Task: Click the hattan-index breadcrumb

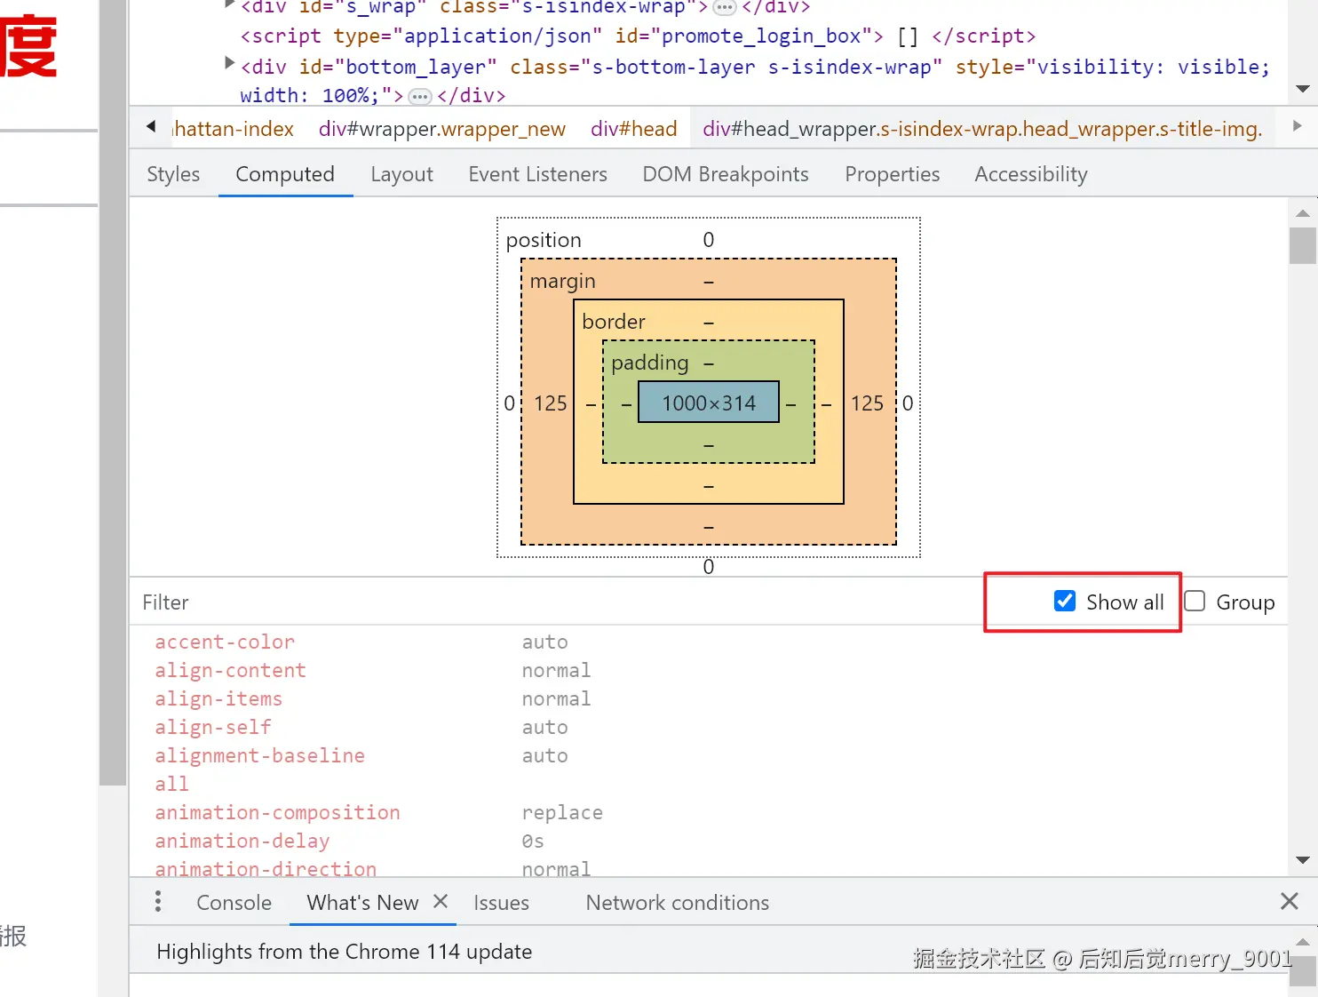Action: click(x=234, y=129)
